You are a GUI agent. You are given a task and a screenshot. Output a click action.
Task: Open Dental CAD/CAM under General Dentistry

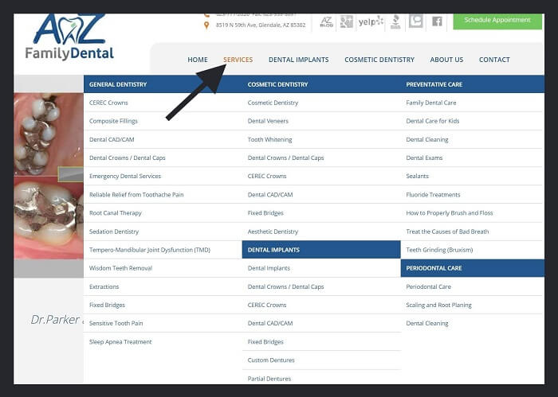[x=112, y=139]
